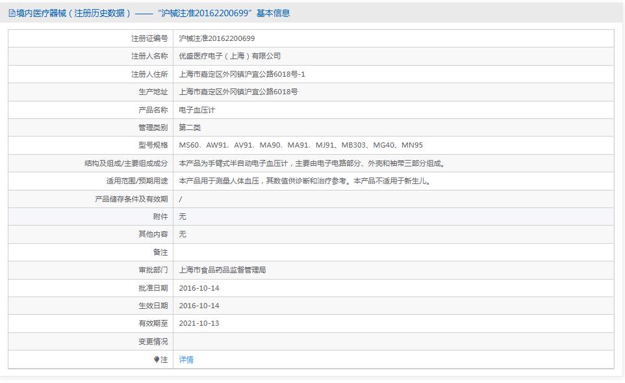Click the empty 变更情况 value cell

pos(325,341)
